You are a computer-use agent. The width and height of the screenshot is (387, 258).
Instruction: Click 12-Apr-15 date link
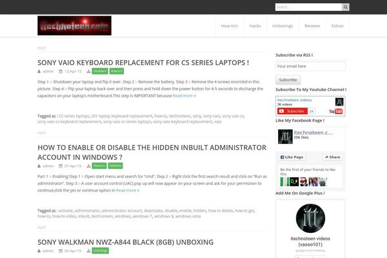tap(73, 72)
